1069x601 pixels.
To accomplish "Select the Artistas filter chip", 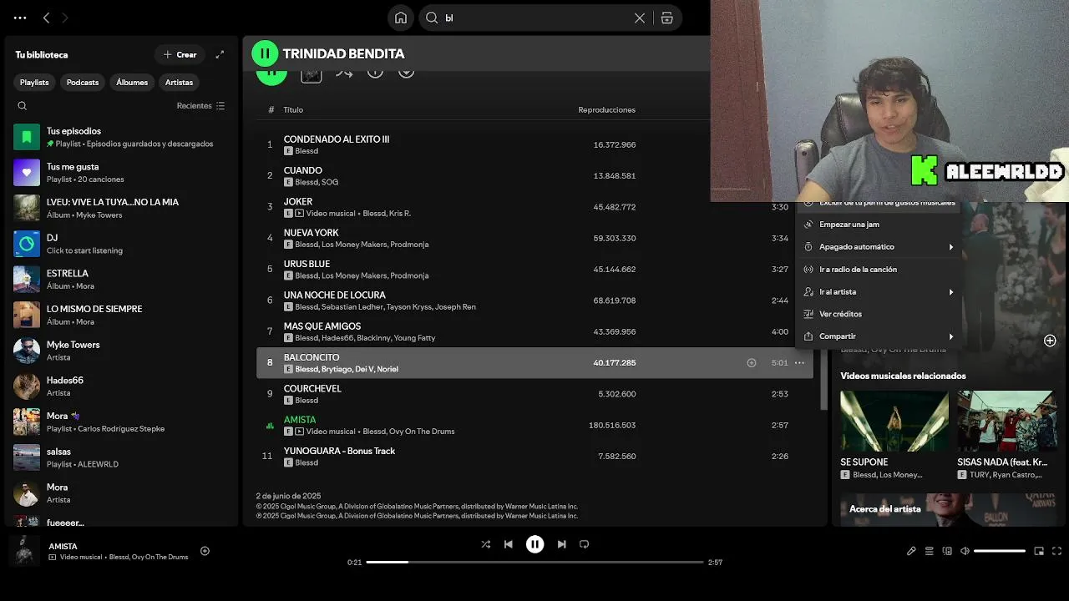I will (179, 82).
